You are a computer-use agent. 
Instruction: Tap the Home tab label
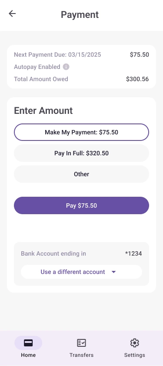pos(28,355)
